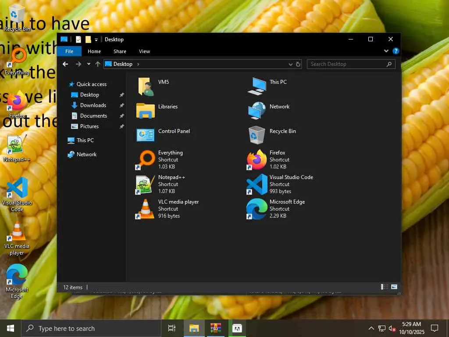Click the Forward navigation arrow
Viewport: 449px width, 337px height.
78,64
